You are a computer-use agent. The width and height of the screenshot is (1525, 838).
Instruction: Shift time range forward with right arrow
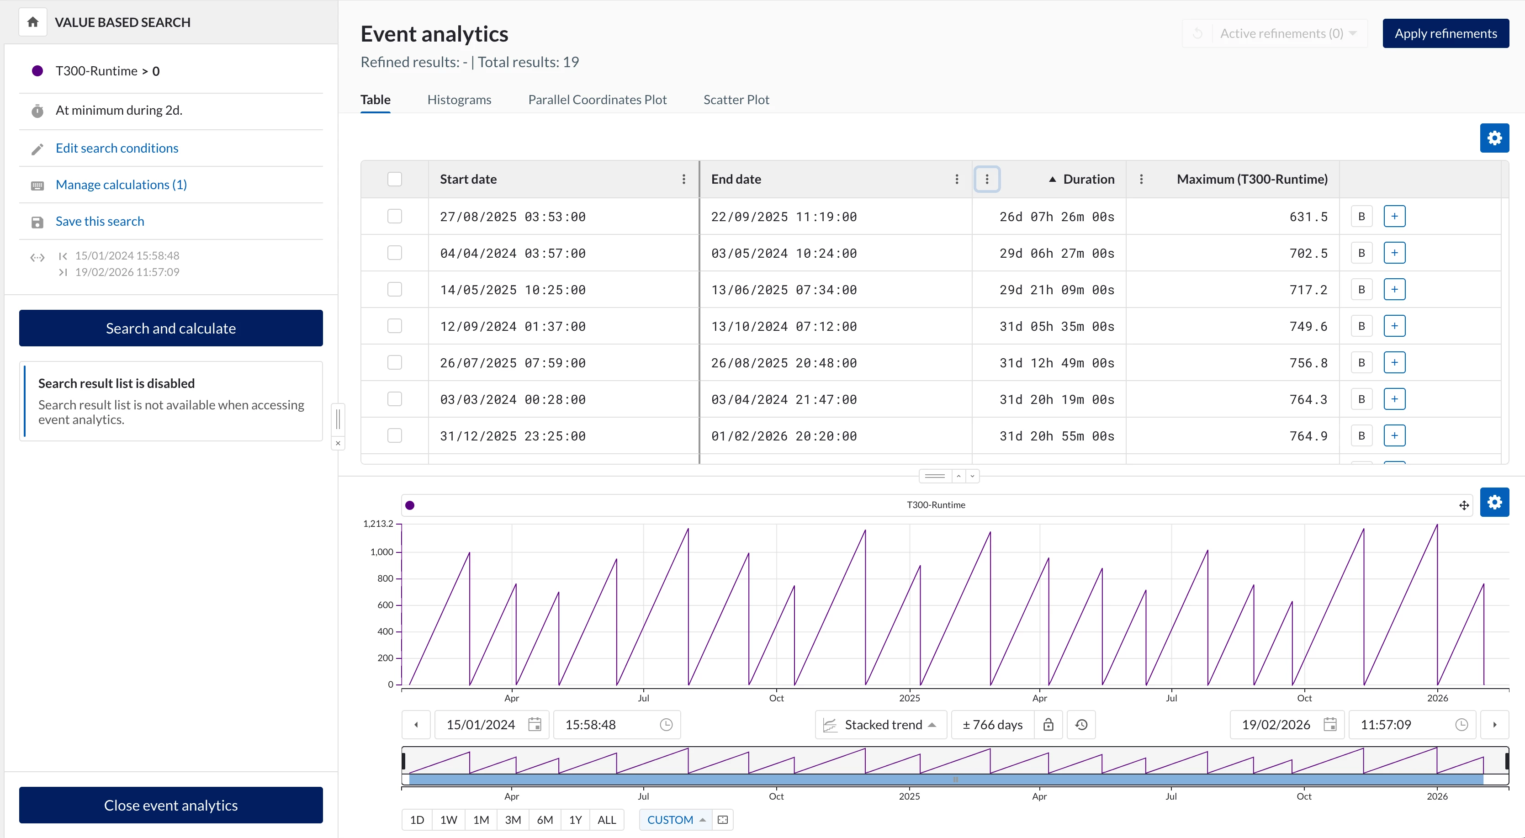click(1494, 724)
